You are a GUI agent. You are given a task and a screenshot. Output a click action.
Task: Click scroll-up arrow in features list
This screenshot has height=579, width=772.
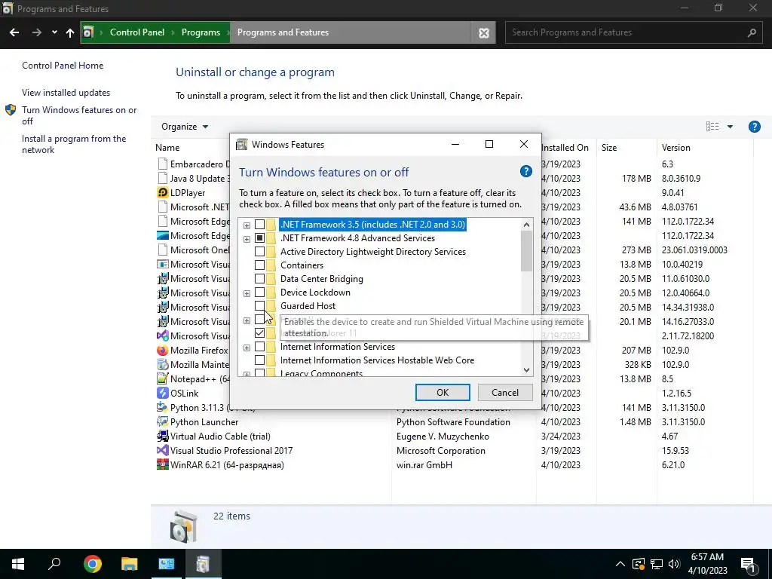tap(526, 225)
